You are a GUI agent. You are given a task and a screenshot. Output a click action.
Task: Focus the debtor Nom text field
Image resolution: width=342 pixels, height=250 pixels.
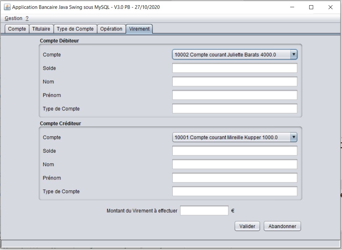[234, 82]
